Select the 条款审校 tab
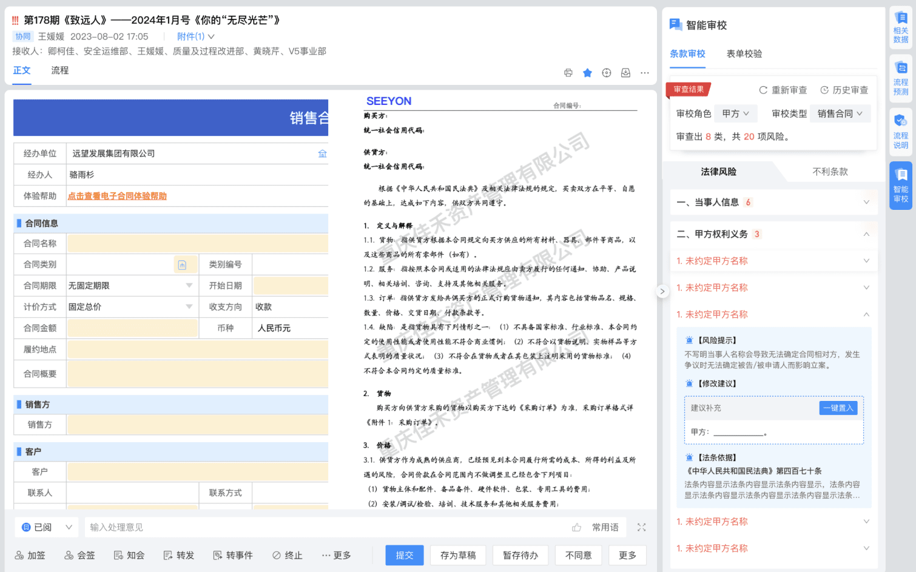The width and height of the screenshot is (916, 572). pos(687,54)
